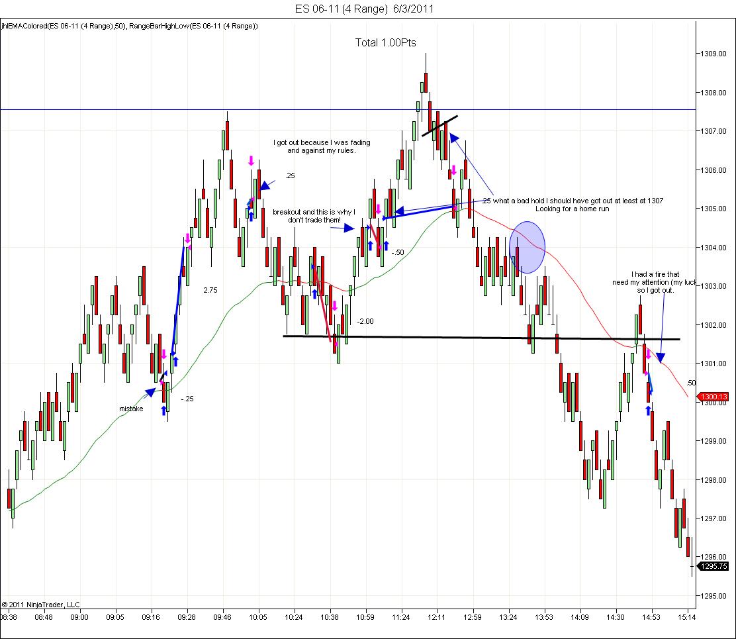This screenshot has width=736, height=639.
Task: Click the 1305.00 price axis label
Action: [713, 209]
